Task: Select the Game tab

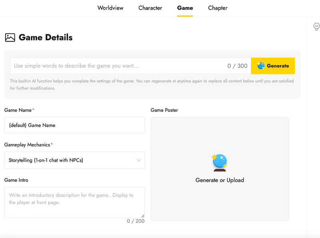Action: click(185, 8)
